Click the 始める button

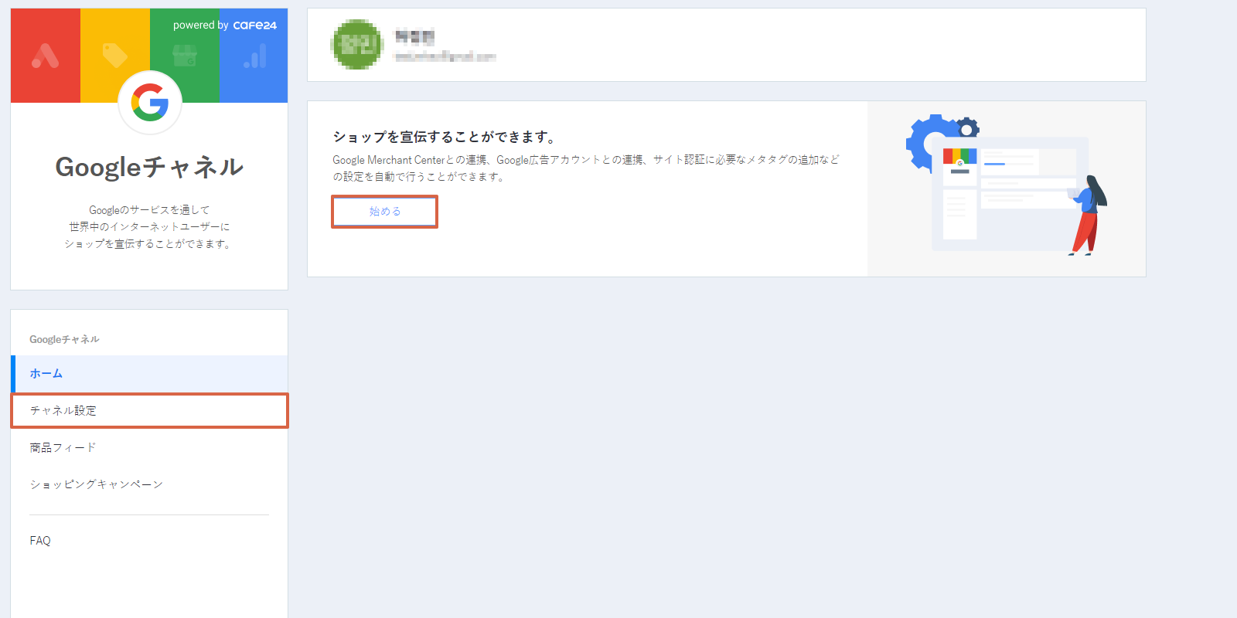pyautogui.click(x=385, y=211)
